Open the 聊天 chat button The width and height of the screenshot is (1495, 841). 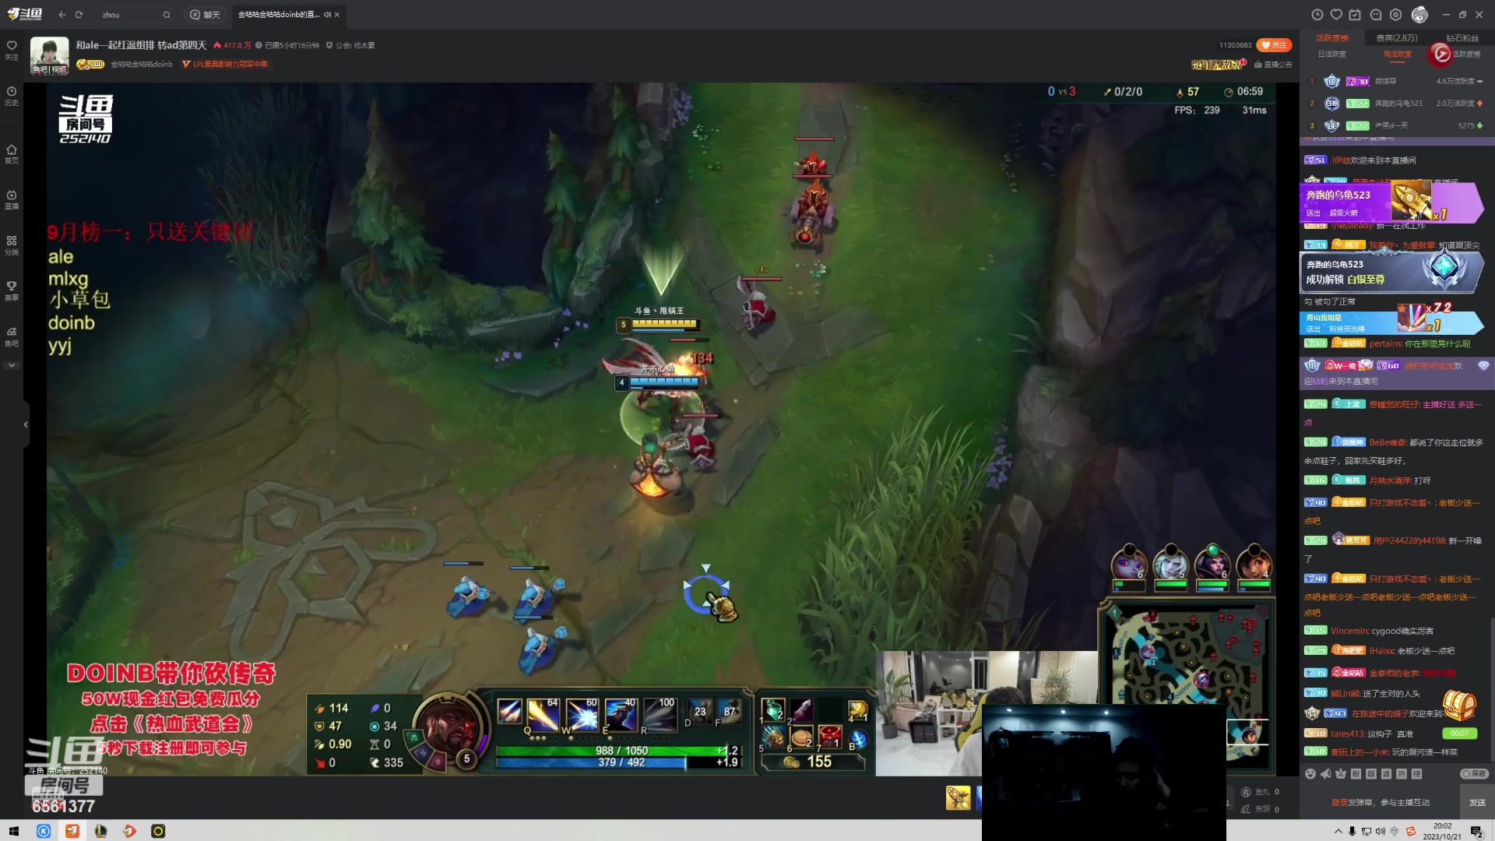point(206,15)
